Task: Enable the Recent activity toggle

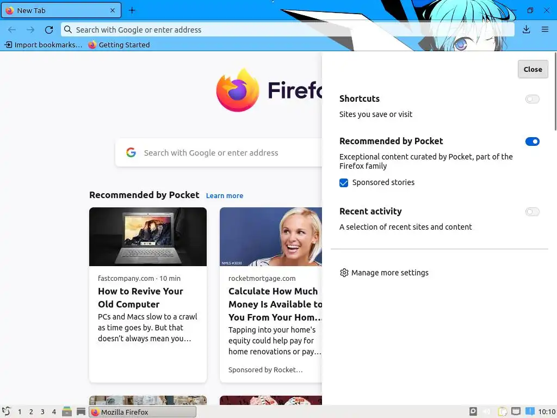Action: (x=532, y=212)
